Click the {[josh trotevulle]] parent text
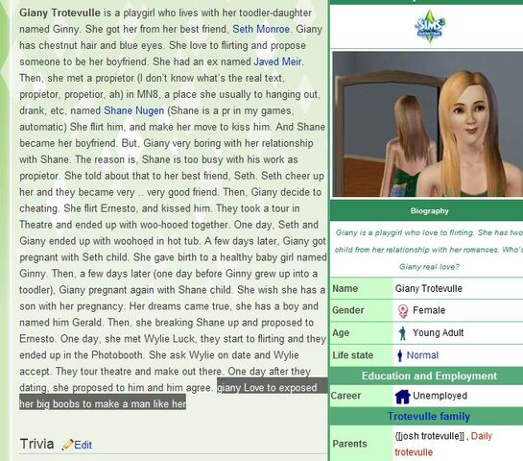The width and height of the screenshot is (523, 461). 430,436
